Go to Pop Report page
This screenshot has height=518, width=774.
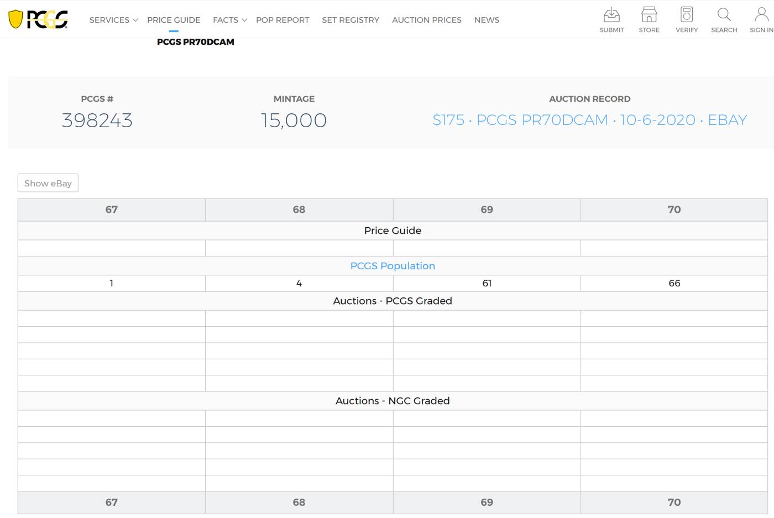283,20
